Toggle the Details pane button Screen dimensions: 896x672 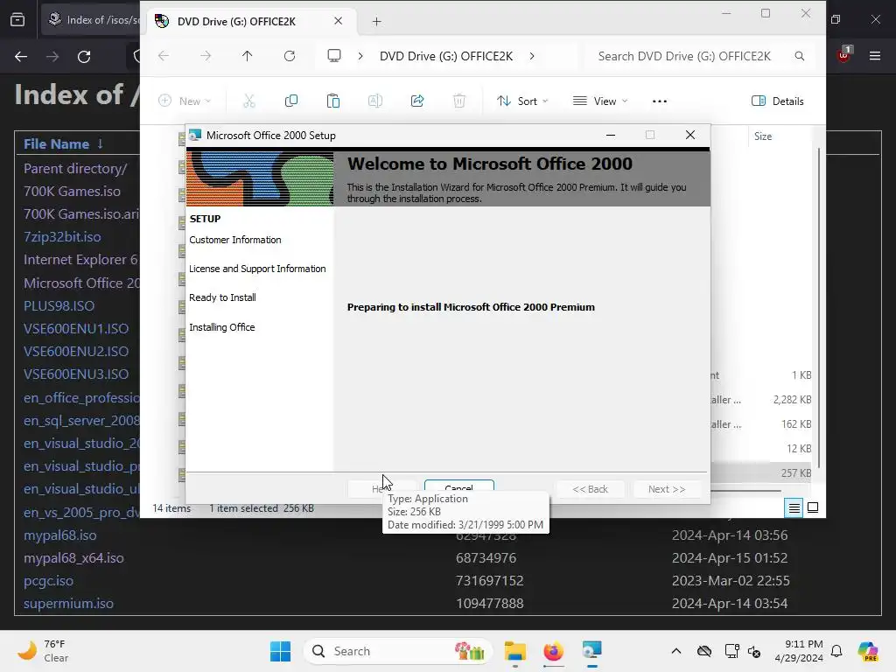click(778, 101)
